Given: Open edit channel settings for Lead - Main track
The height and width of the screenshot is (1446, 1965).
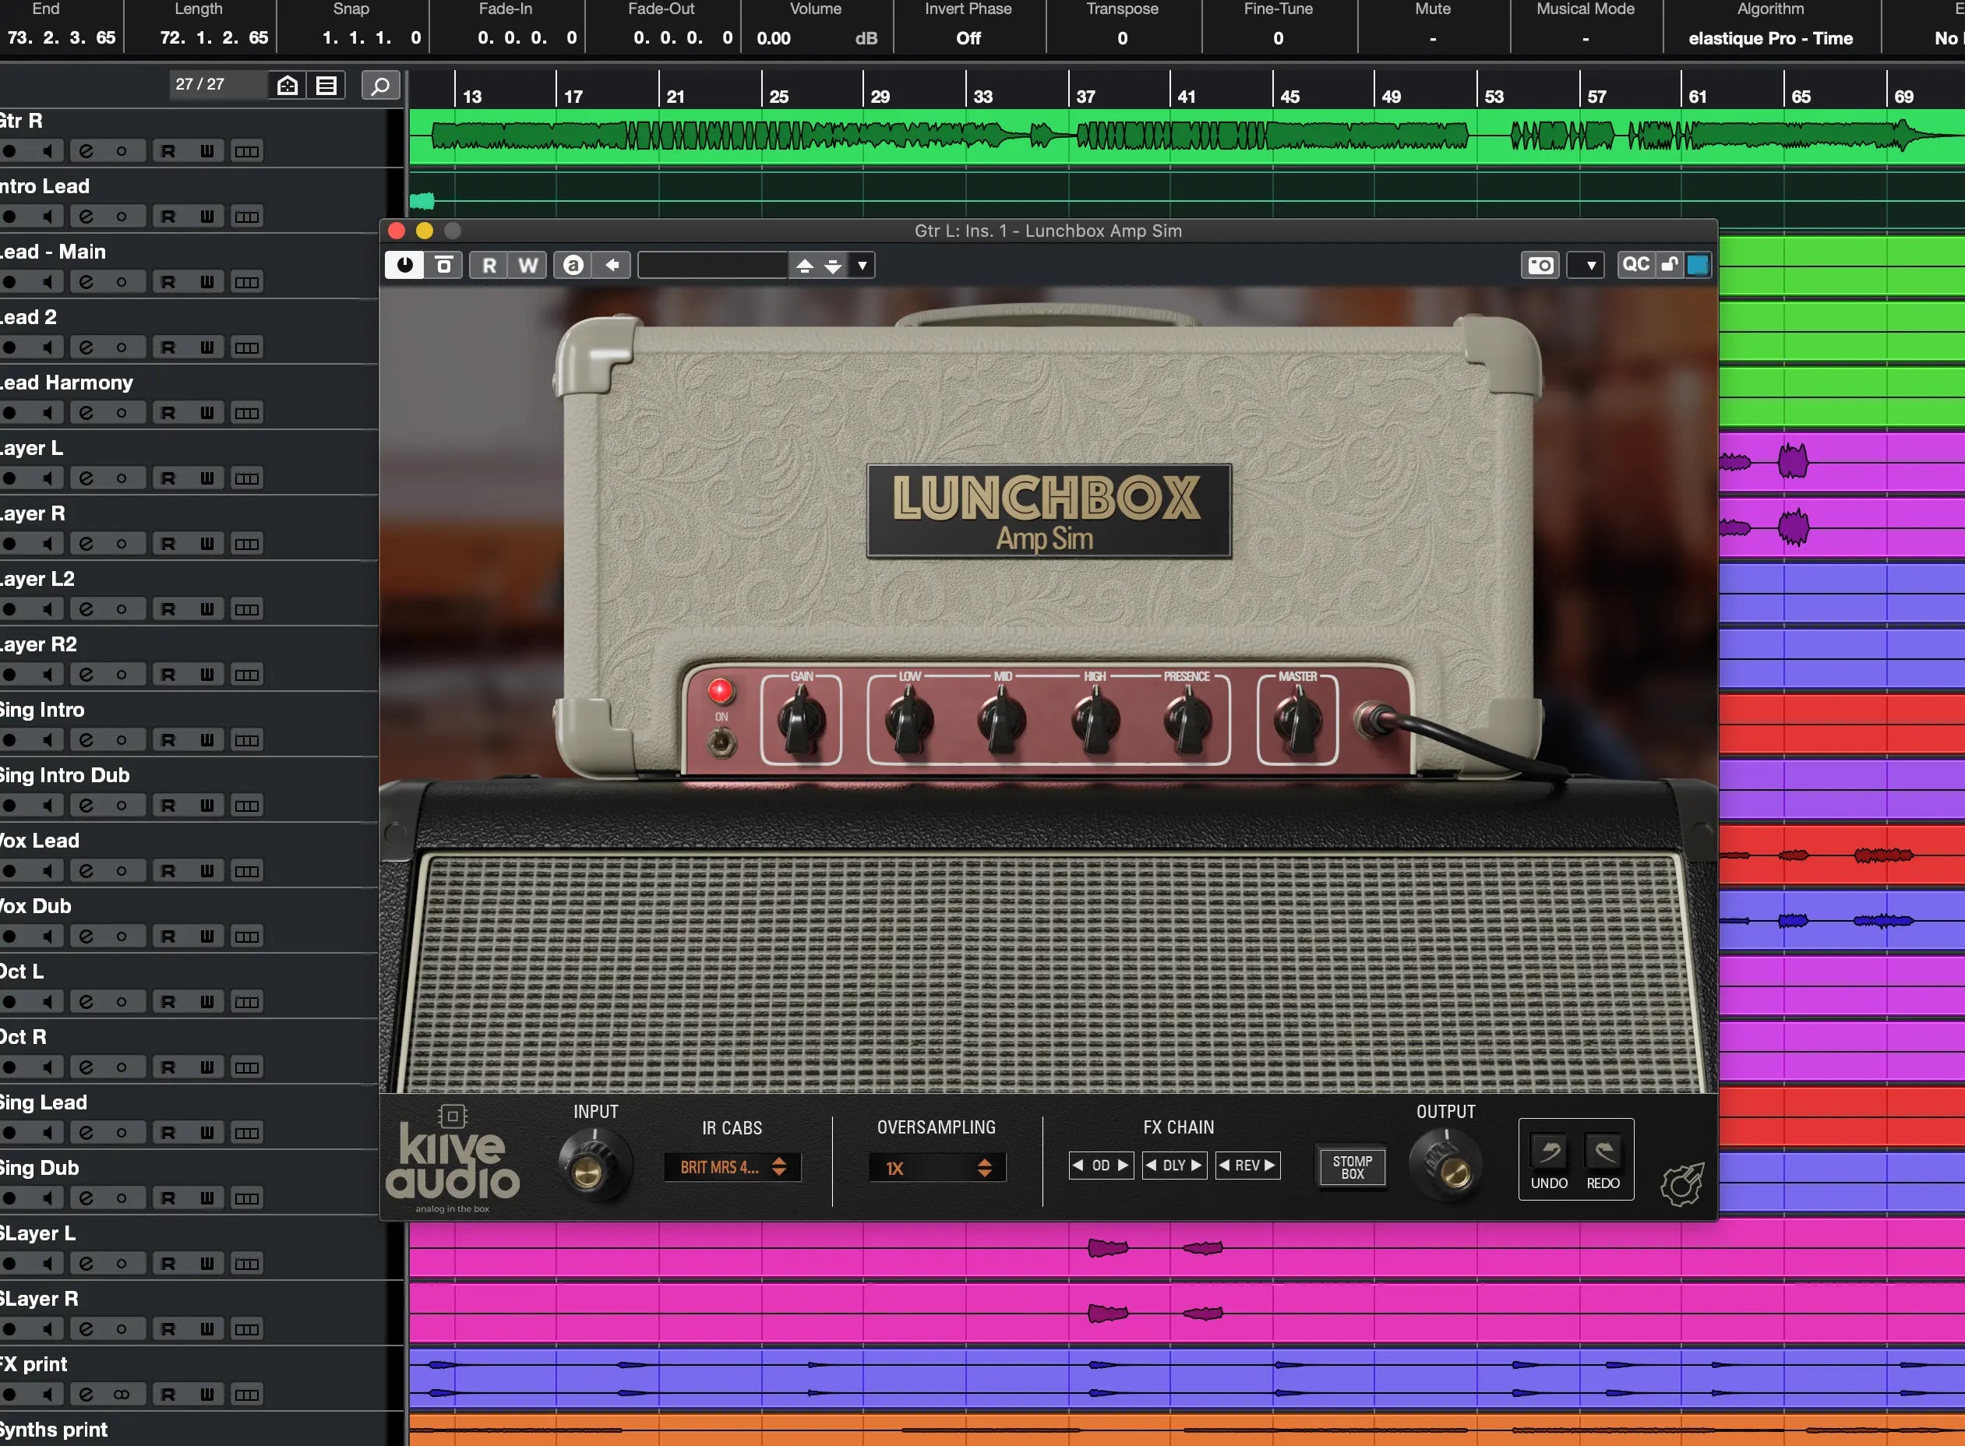Looking at the screenshot, I should pyautogui.click(x=86, y=282).
